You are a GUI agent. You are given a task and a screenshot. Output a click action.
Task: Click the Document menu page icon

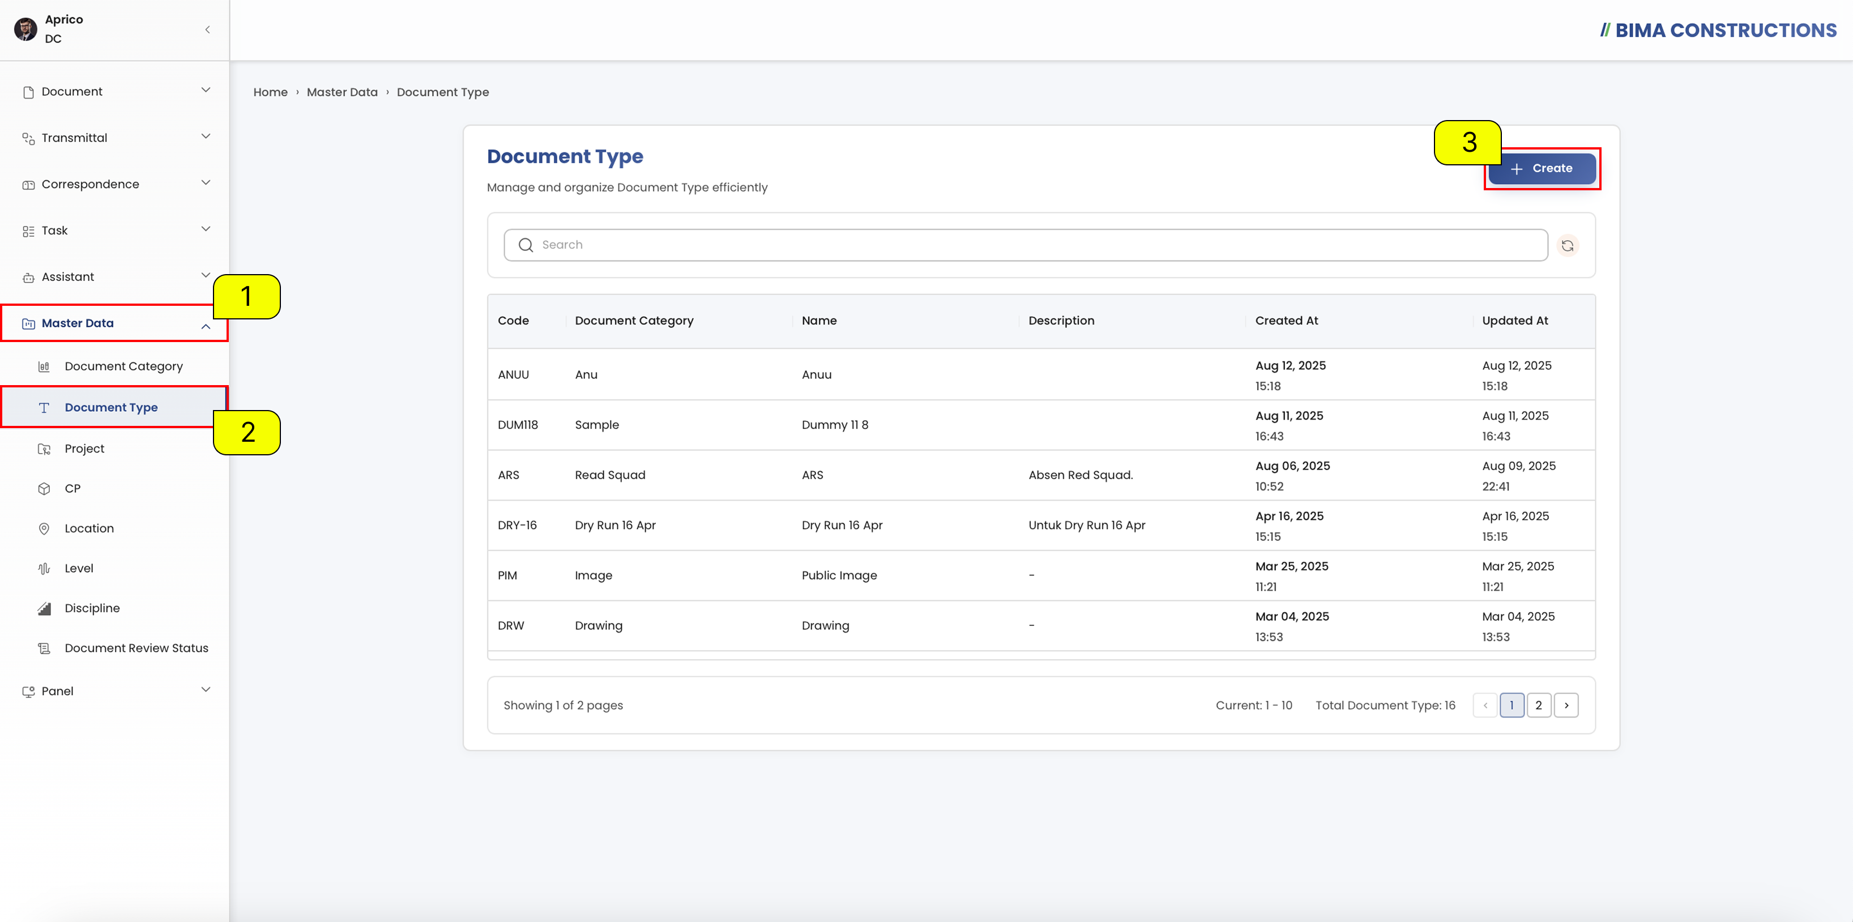(x=28, y=92)
